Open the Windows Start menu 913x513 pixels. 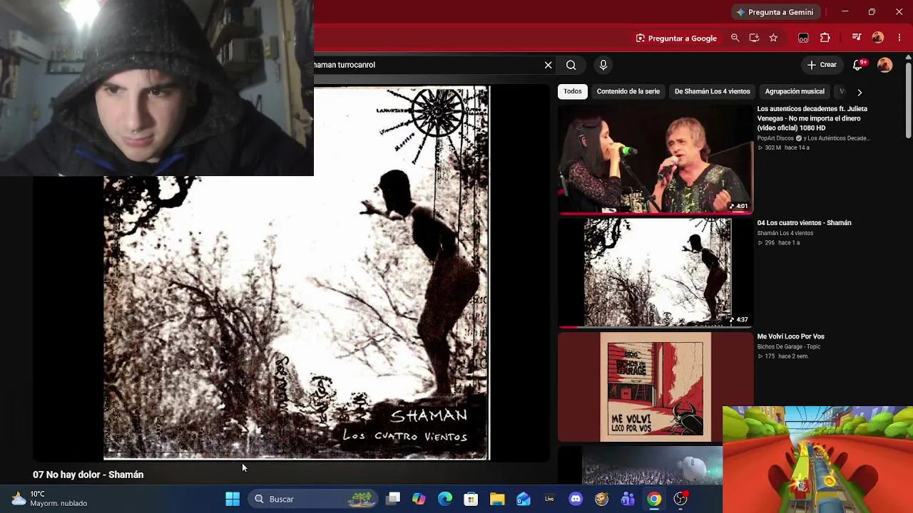(233, 499)
